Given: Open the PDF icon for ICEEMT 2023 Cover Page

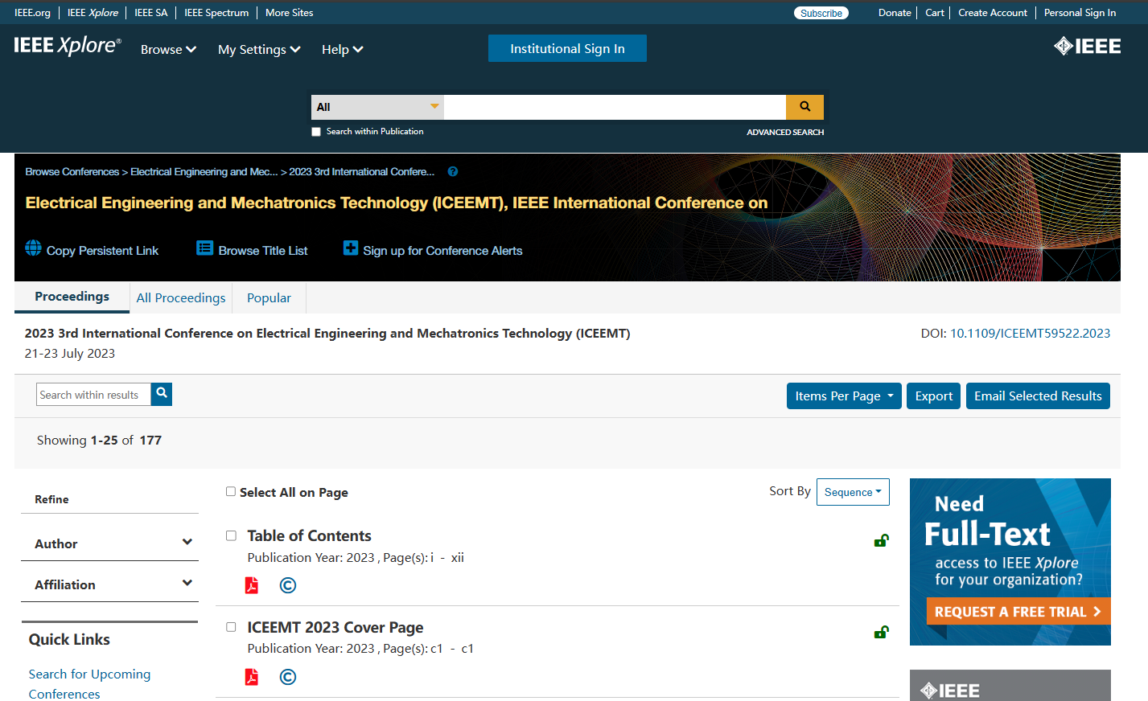Looking at the screenshot, I should [x=252, y=677].
